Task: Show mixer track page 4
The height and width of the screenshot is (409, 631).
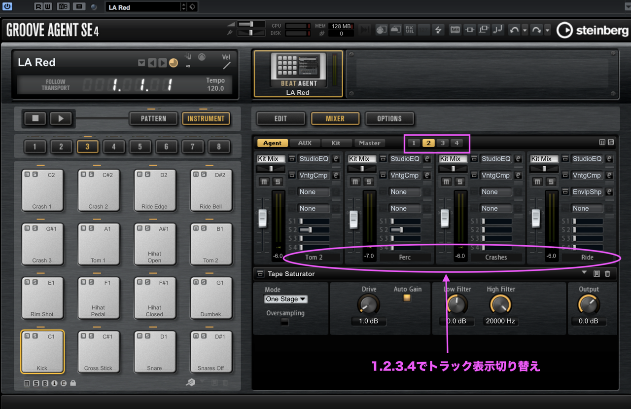Action: point(456,143)
